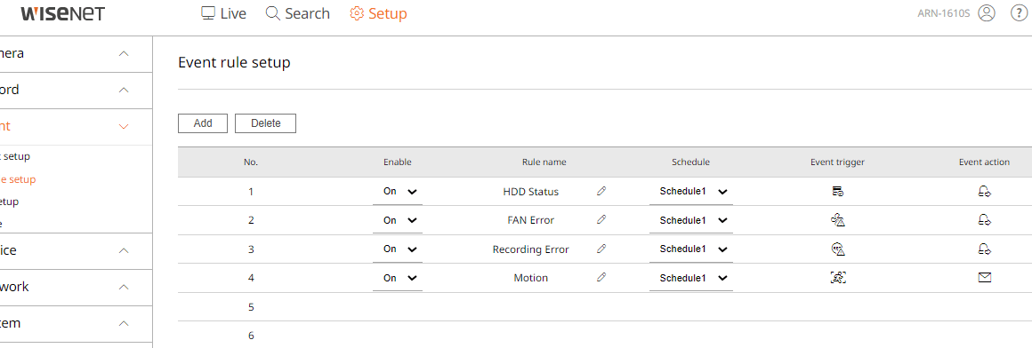Open Enable dropdown for Motion rule

coord(398,279)
